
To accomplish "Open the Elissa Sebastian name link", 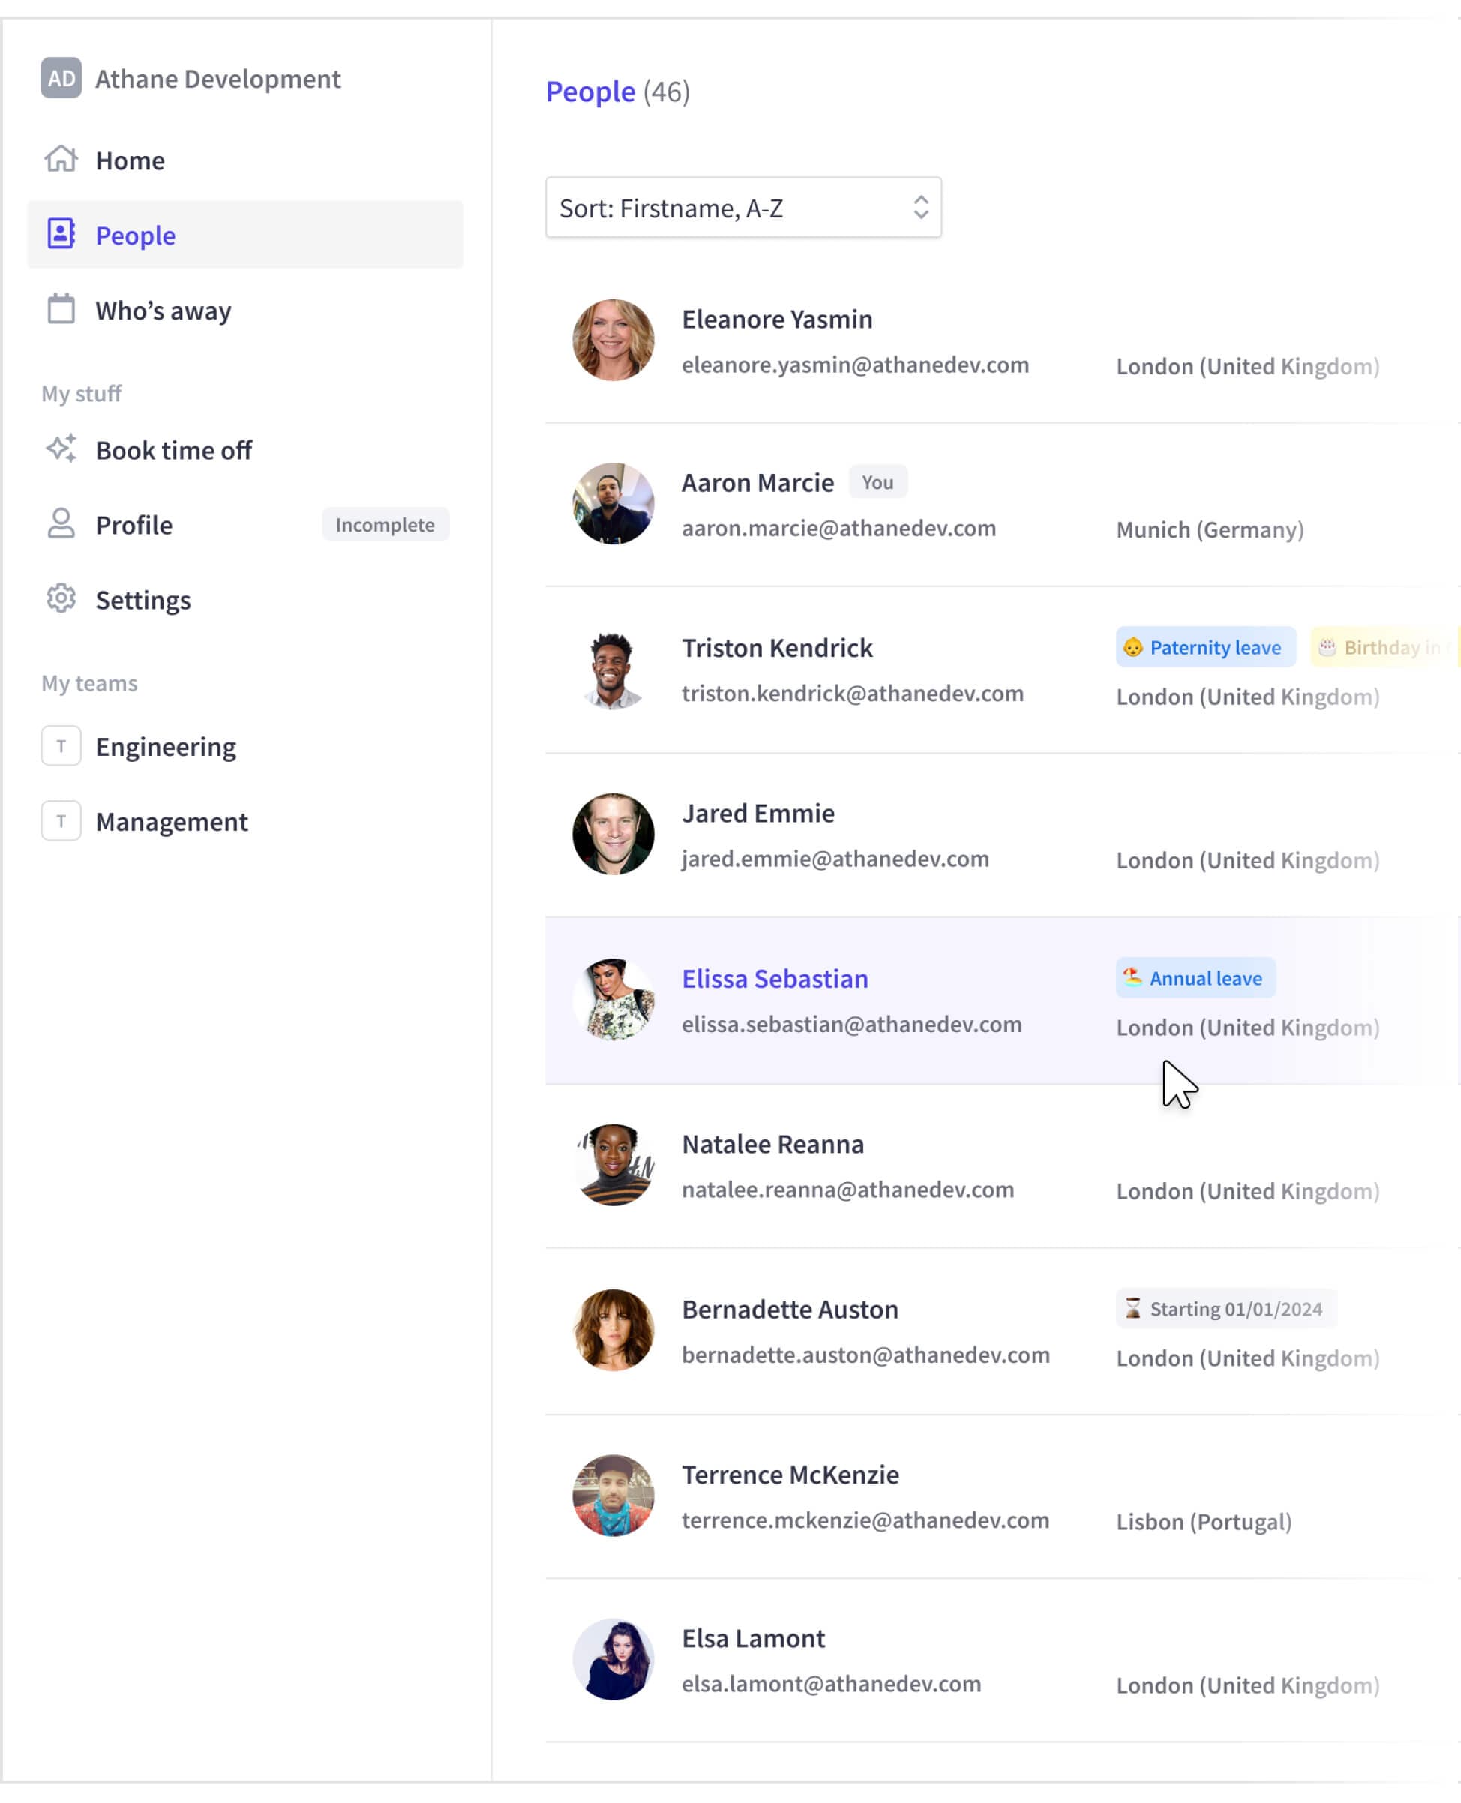I will pyautogui.click(x=774, y=978).
